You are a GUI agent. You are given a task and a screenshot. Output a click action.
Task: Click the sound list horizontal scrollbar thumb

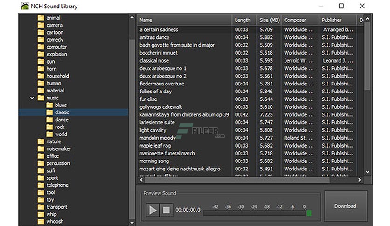click(237, 180)
